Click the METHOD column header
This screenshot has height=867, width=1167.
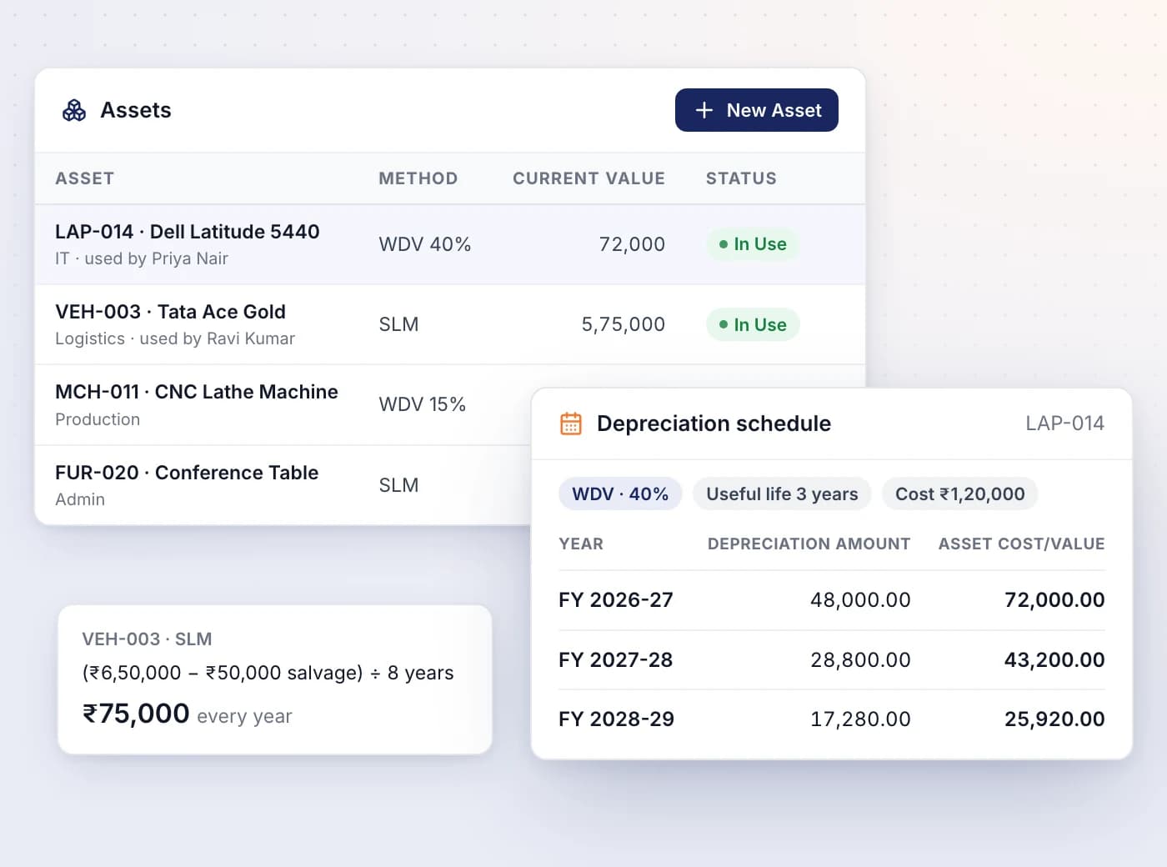[x=418, y=178]
